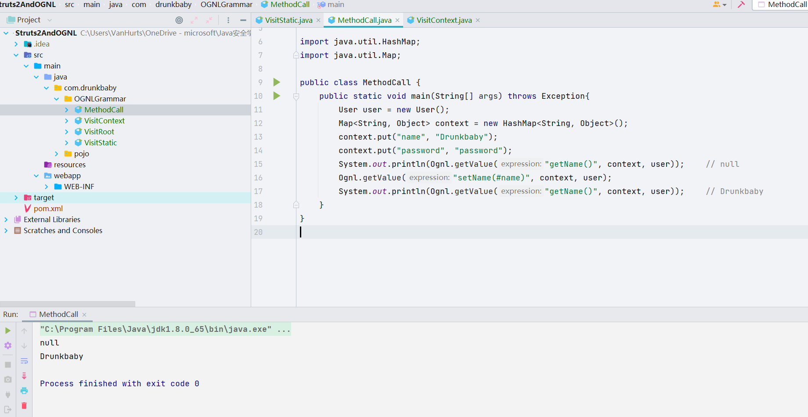The image size is (808, 417).
Task: Clear console output with trash icon
Action: pos(24,406)
